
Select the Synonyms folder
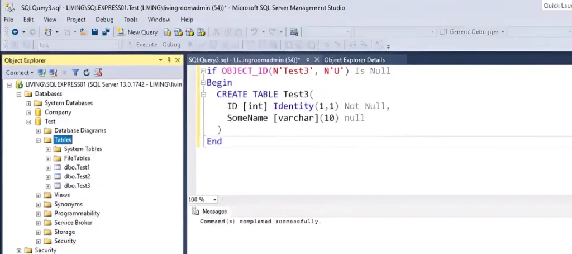pyautogui.click(x=68, y=204)
